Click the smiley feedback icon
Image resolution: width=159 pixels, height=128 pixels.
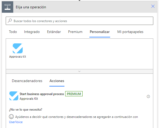[11, 117]
